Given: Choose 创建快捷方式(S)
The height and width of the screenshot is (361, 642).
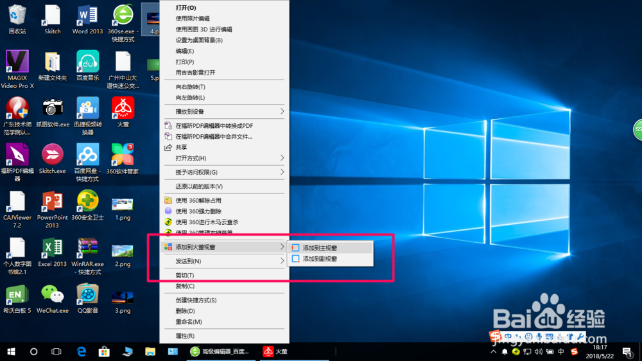Looking at the screenshot, I should [224, 301].
